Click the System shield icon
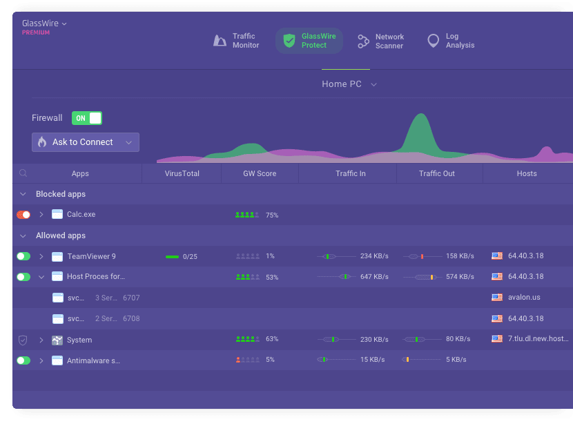 click(23, 340)
